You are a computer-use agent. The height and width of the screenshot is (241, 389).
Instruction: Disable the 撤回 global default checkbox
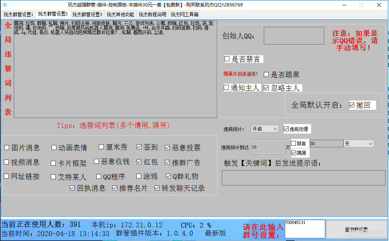click(352, 105)
